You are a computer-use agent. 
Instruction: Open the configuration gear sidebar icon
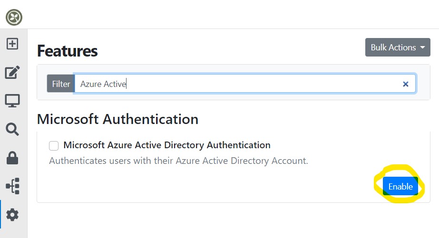click(12, 215)
